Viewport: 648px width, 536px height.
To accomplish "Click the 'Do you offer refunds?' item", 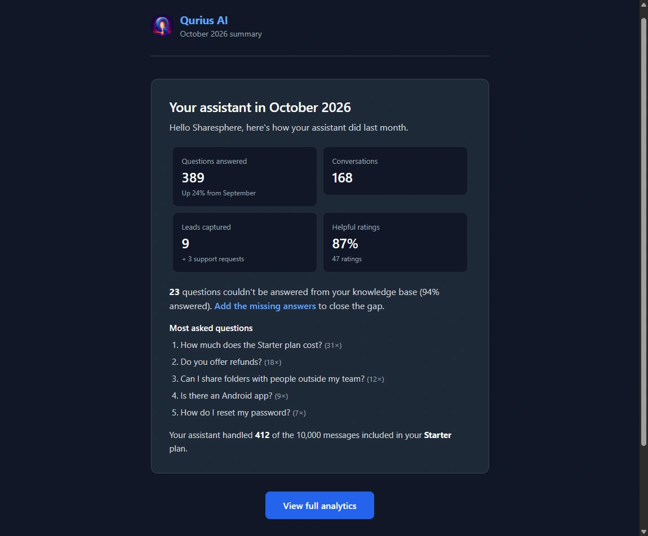I will 221,361.
